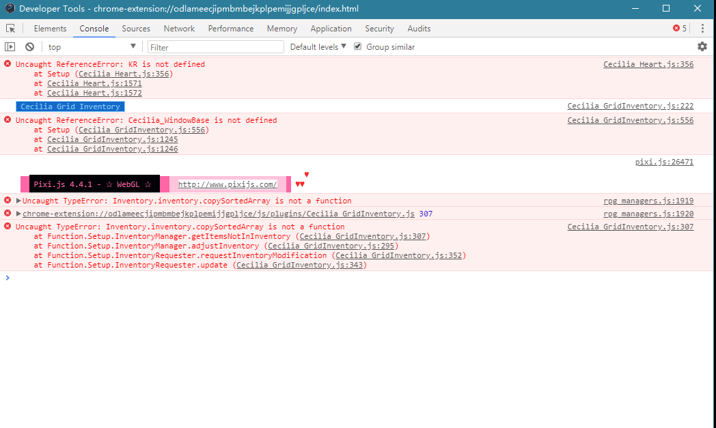Open the rpg_managers.js:1919 source link
The image size is (716, 428).
point(648,201)
